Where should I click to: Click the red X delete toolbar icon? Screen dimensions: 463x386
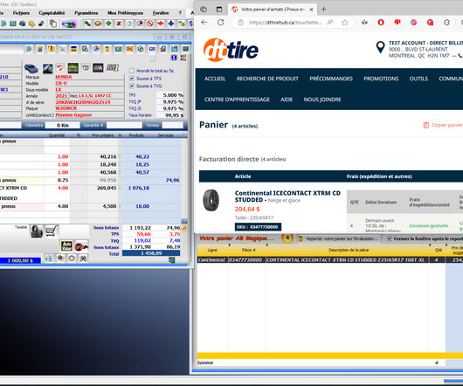pos(119,24)
